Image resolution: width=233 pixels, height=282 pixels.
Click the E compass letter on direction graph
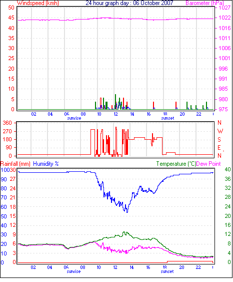[219, 148]
